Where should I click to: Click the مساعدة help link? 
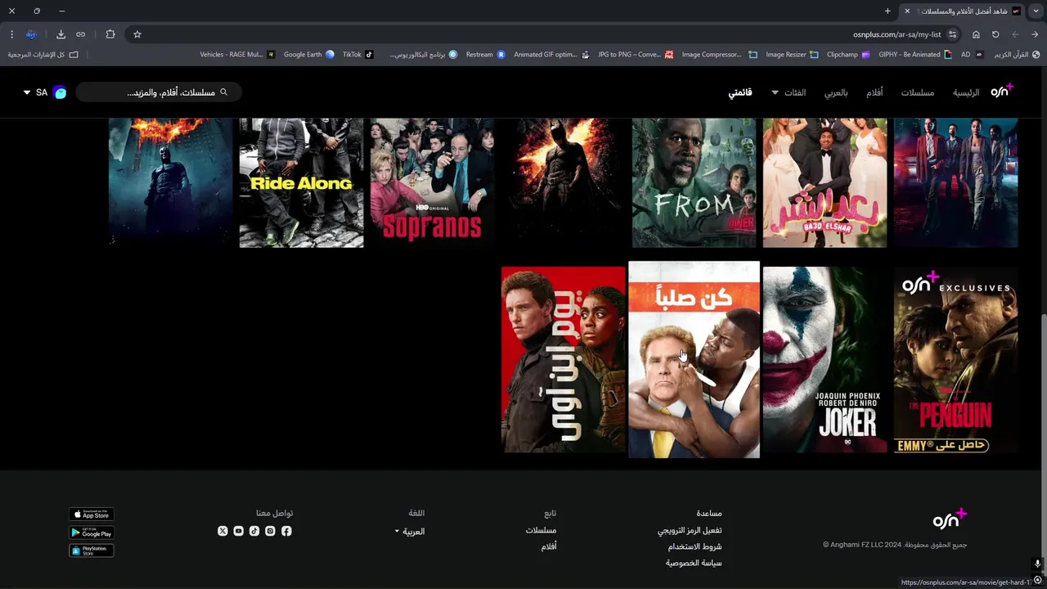[x=709, y=514]
